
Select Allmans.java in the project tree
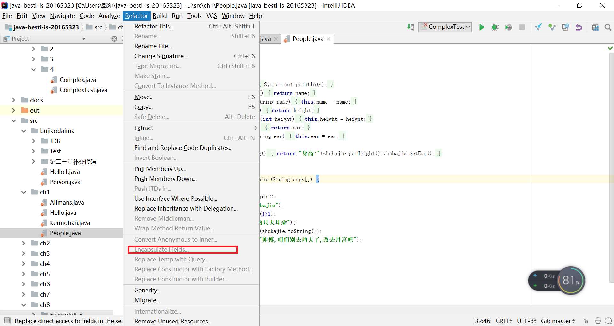click(x=67, y=202)
